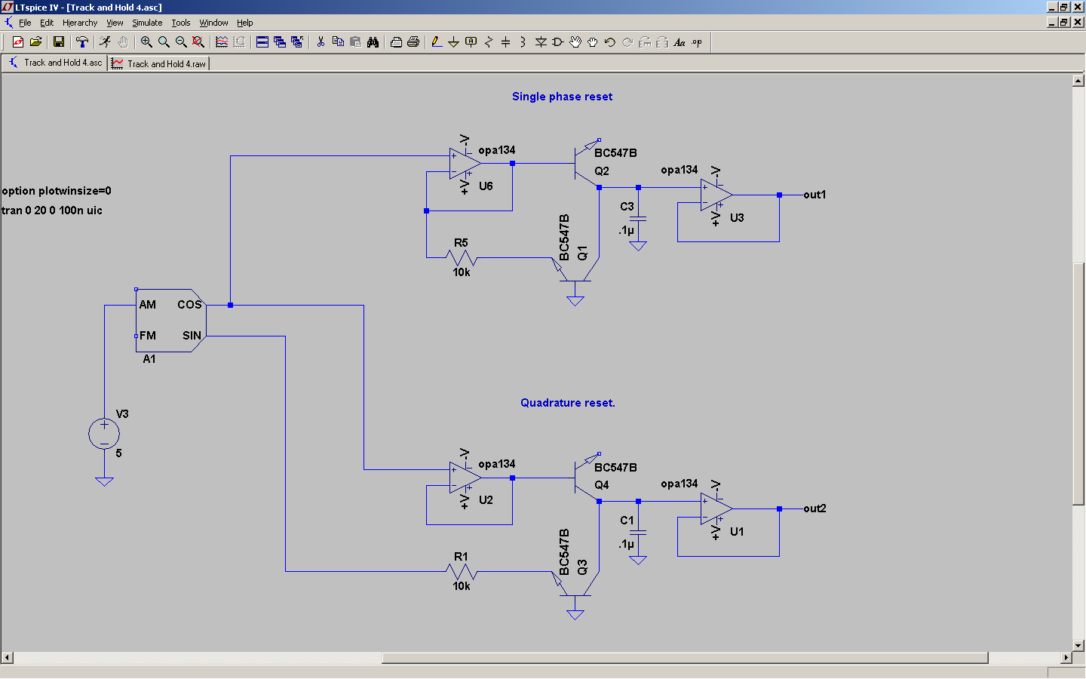Click the R5 10k resistor symbol

462,258
